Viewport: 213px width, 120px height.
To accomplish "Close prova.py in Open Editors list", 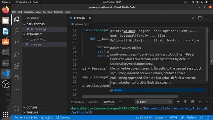I will 28,29.
